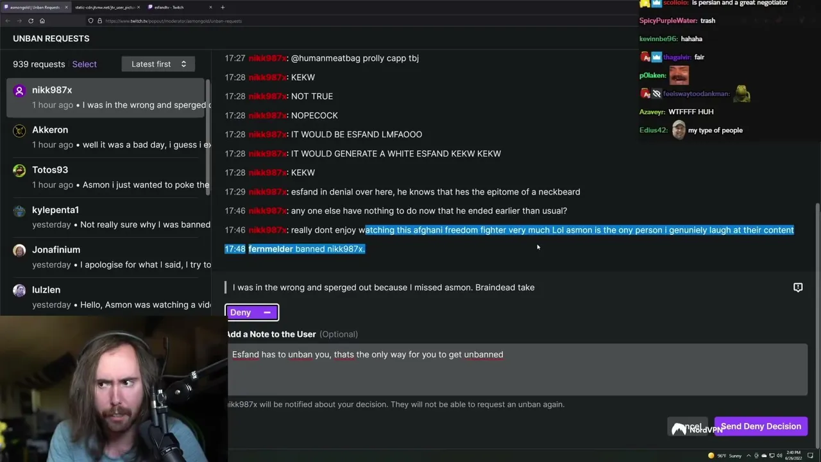Click the crossed-eye badge beside feelswaytoodankman
821x462 pixels.
point(656,94)
